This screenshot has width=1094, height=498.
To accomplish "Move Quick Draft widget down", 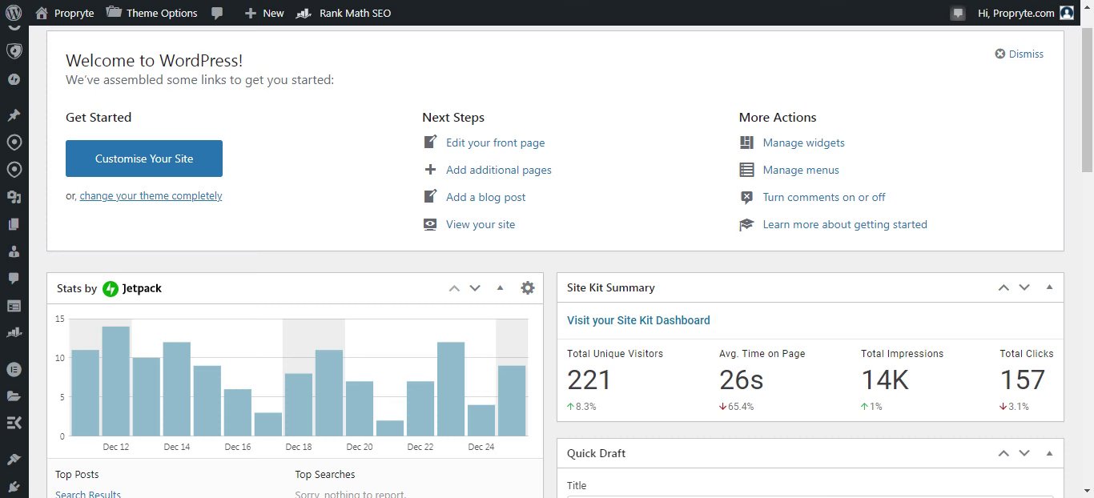I will tap(1024, 453).
